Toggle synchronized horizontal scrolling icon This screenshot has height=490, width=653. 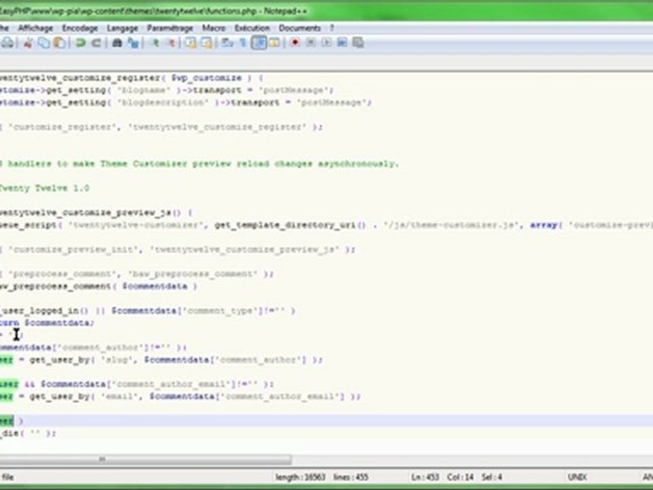pos(207,42)
